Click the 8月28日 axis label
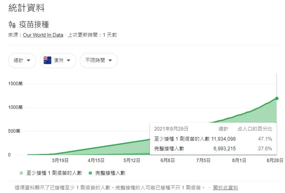Screen dimensions: 285x193 [275, 160]
